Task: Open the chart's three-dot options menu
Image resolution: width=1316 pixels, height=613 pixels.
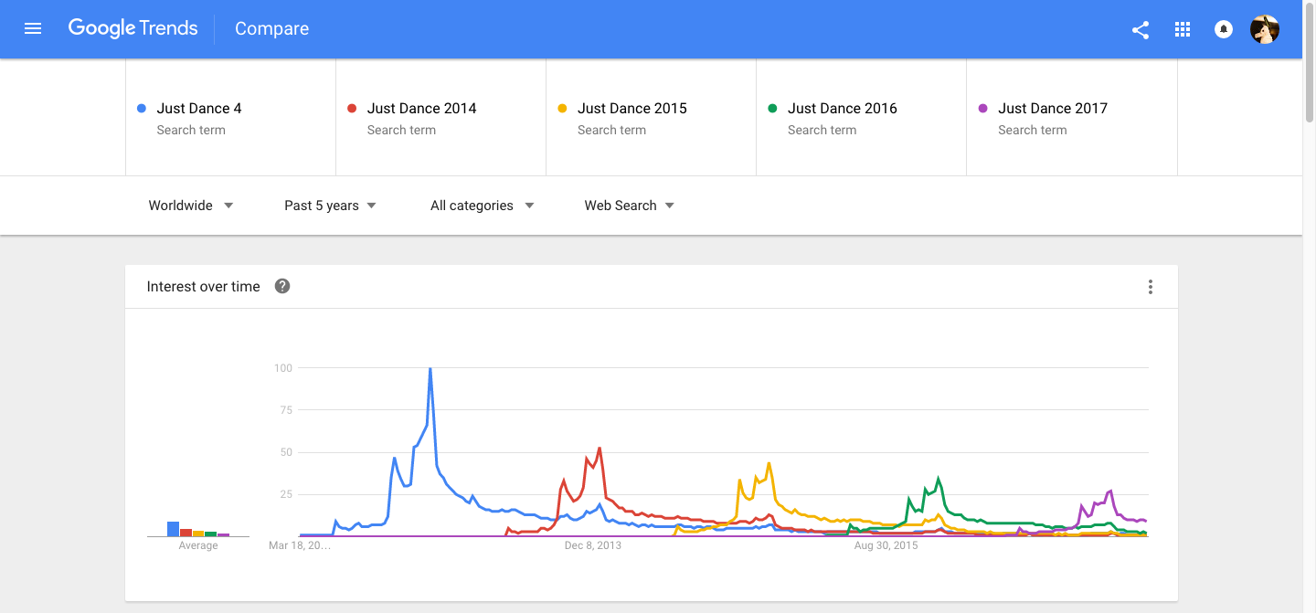Action: coord(1150,287)
